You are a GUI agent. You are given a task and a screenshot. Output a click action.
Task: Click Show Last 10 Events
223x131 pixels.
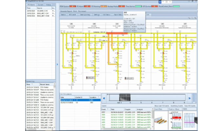161,106
